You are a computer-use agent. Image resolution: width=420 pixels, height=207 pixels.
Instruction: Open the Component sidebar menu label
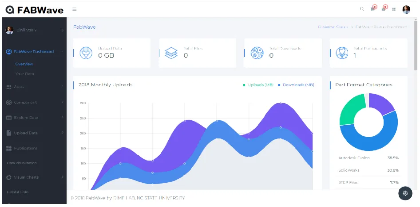point(25,102)
